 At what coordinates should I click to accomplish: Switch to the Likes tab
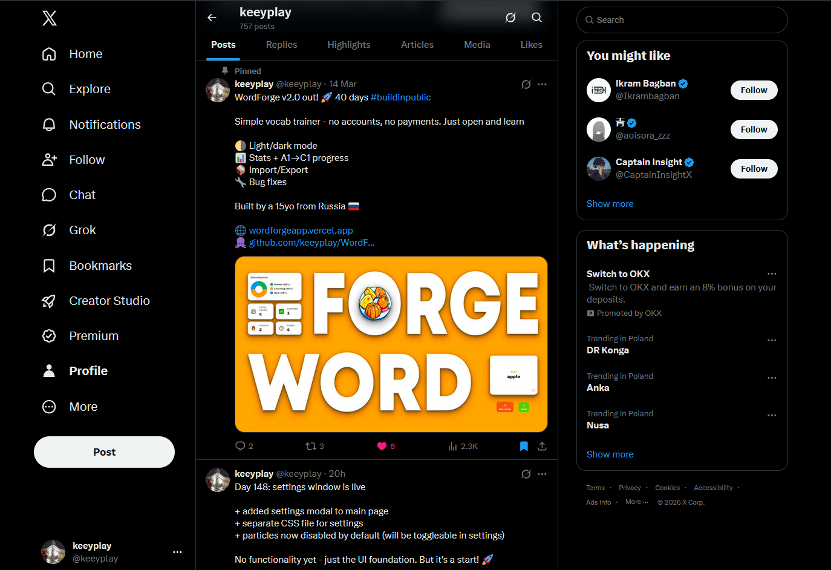532,45
